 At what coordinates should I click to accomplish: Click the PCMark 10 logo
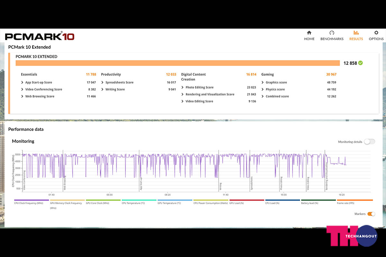pyautogui.click(x=40, y=36)
